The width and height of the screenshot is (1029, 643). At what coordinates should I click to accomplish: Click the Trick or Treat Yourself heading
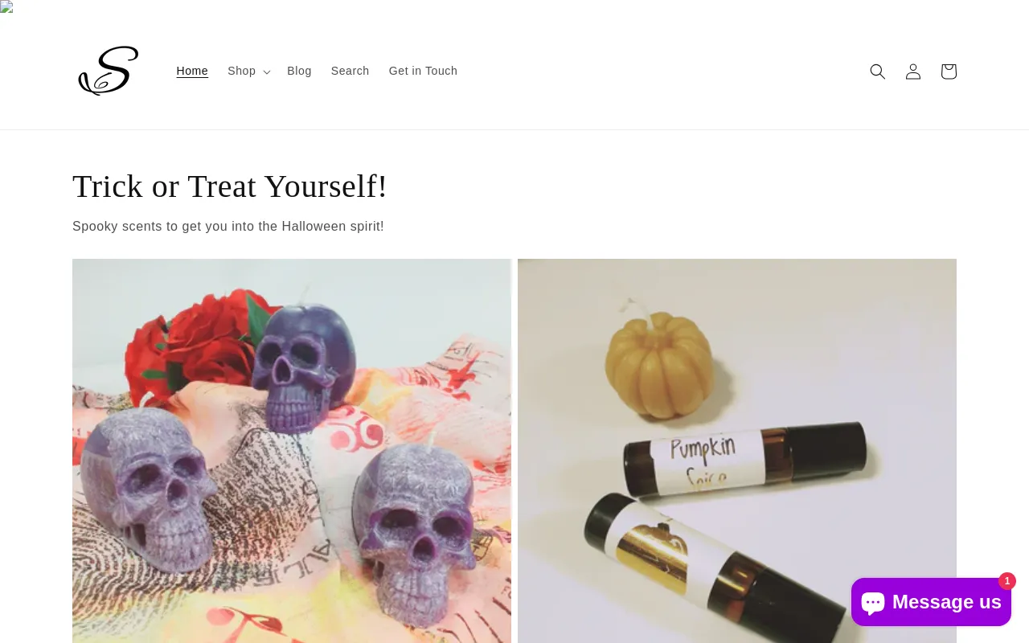point(230,186)
